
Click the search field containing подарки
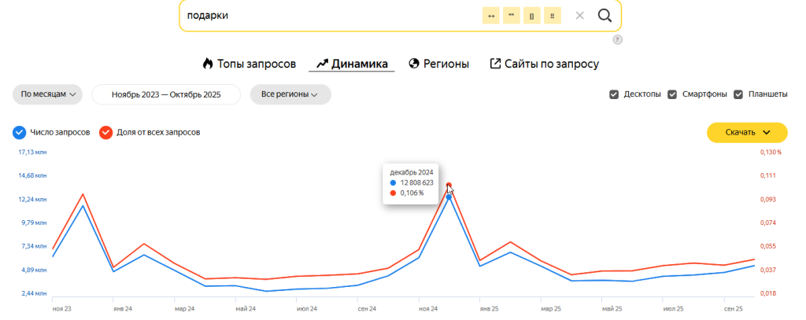coord(323,16)
